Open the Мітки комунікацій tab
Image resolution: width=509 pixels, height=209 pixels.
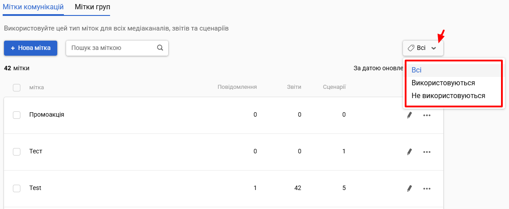click(33, 7)
